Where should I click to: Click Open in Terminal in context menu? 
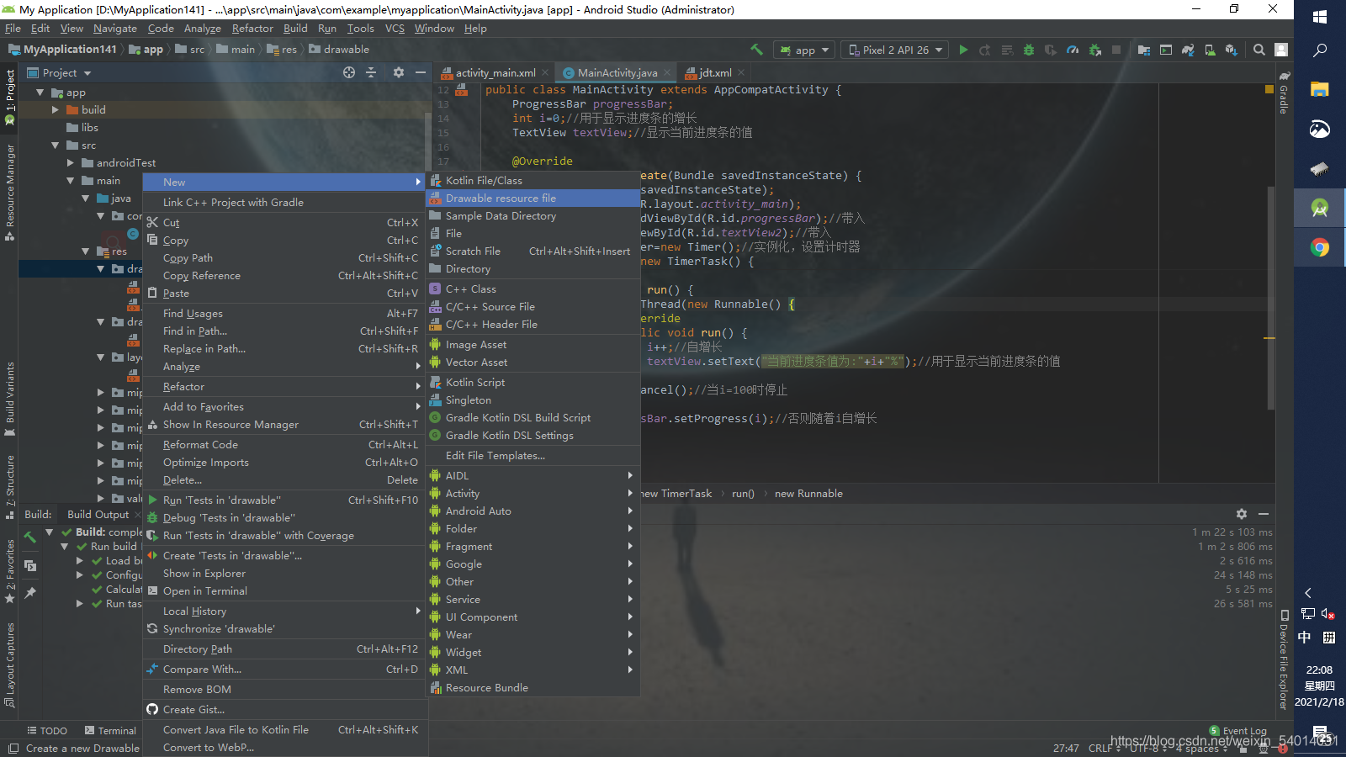click(x=284, y=591)
